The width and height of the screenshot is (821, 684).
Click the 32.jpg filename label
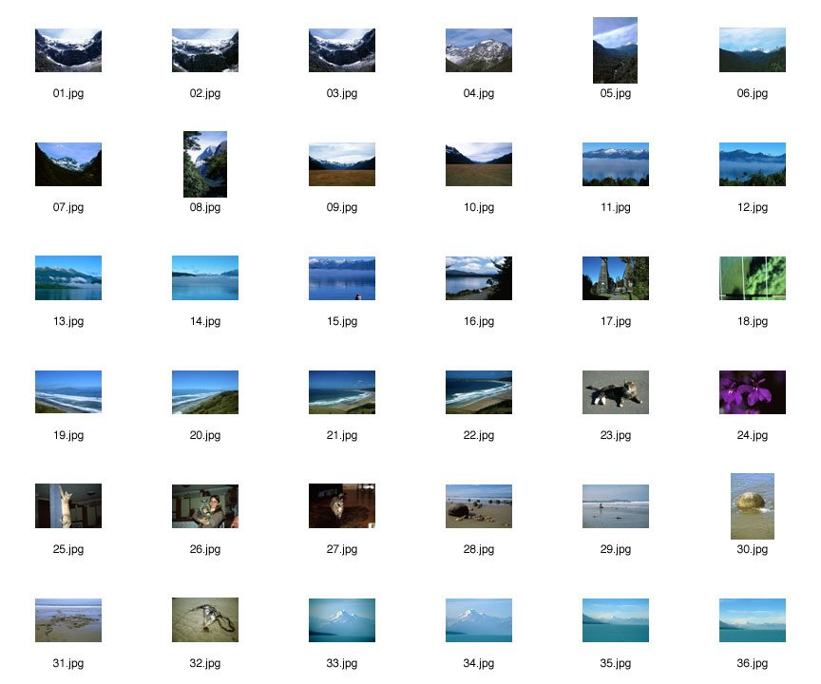tap(205, 663)
